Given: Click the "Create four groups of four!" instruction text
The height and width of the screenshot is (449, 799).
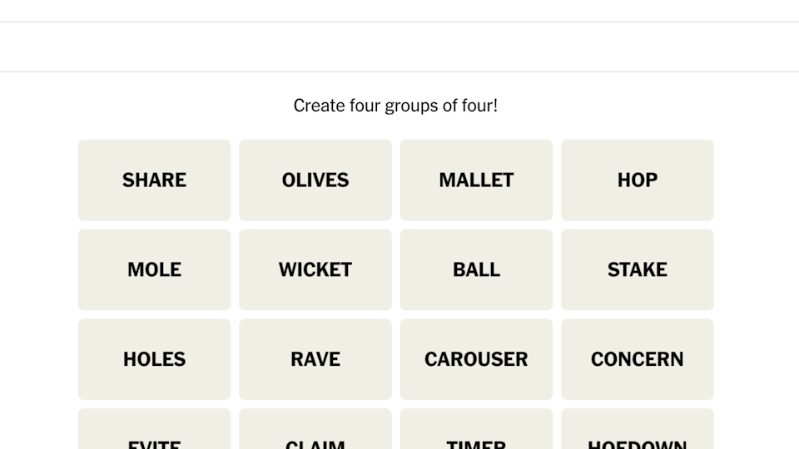Looking at the screenshot, I should point(395,106).
